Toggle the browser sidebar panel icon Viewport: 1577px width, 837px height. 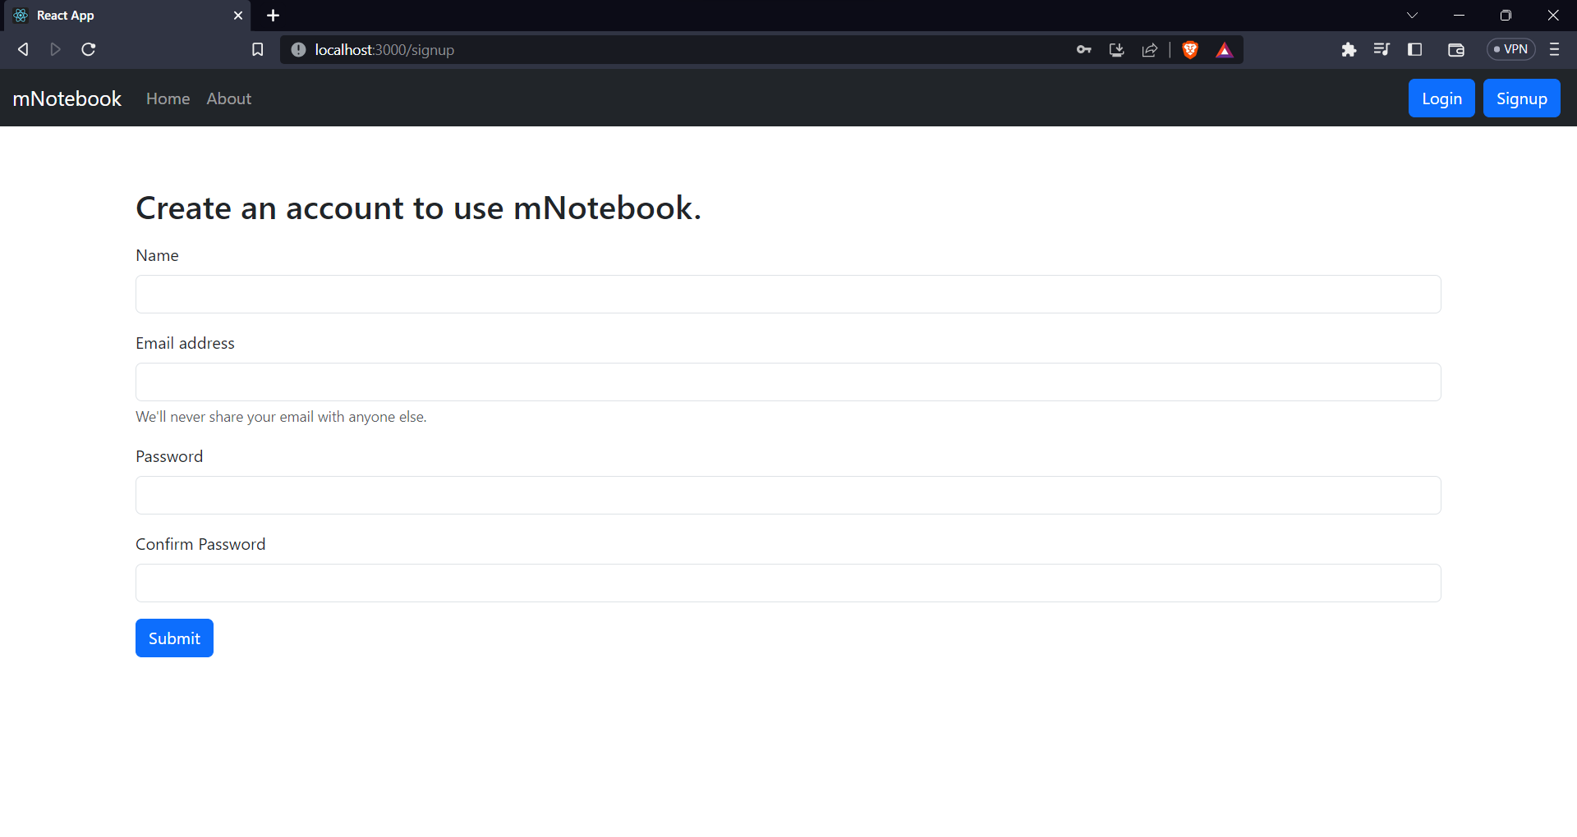click(1415, 49)
